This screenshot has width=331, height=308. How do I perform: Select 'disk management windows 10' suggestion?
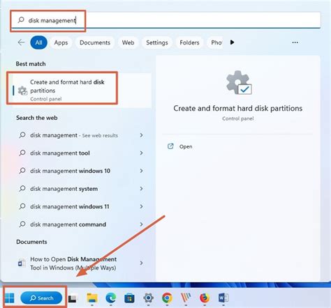coord(70,171)
